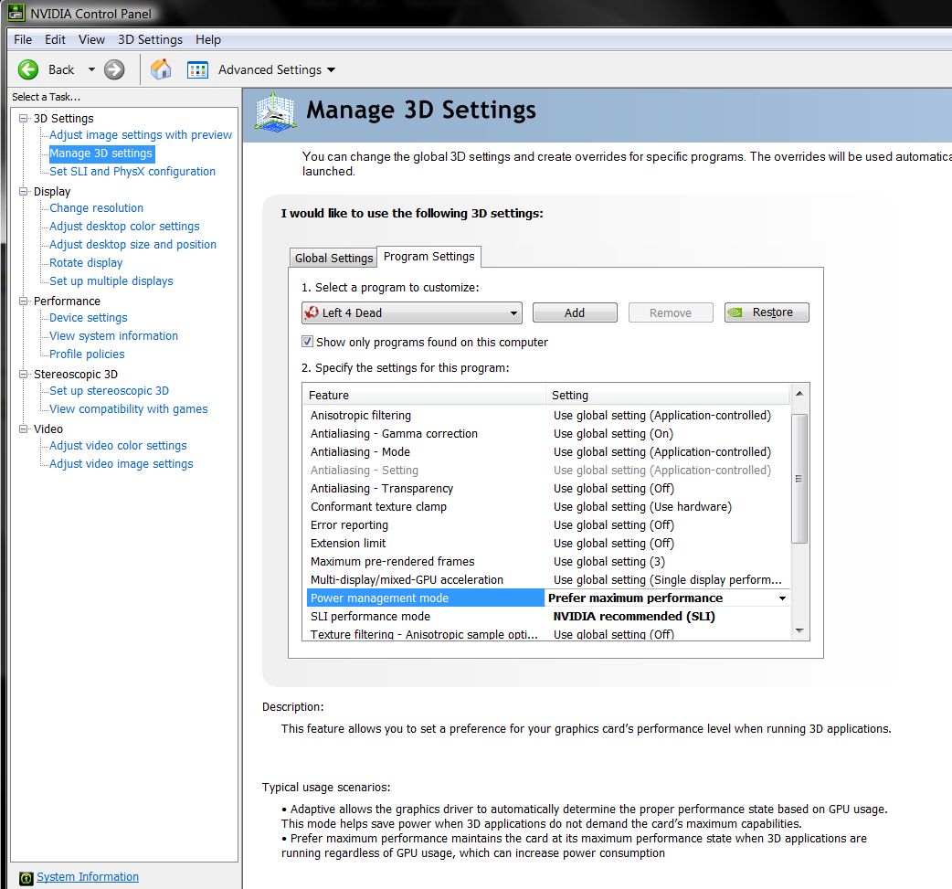
Task: Open the View menu
Action: point(91,39)
